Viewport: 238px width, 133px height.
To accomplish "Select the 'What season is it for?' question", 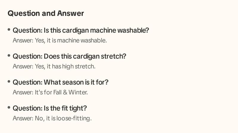I will coord(61,82).
